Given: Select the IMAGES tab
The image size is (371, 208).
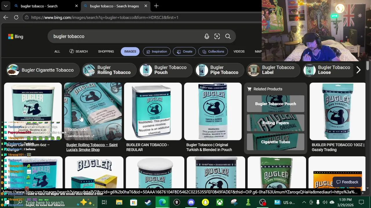Looking at the screenshot, I should tap(130, 51).
